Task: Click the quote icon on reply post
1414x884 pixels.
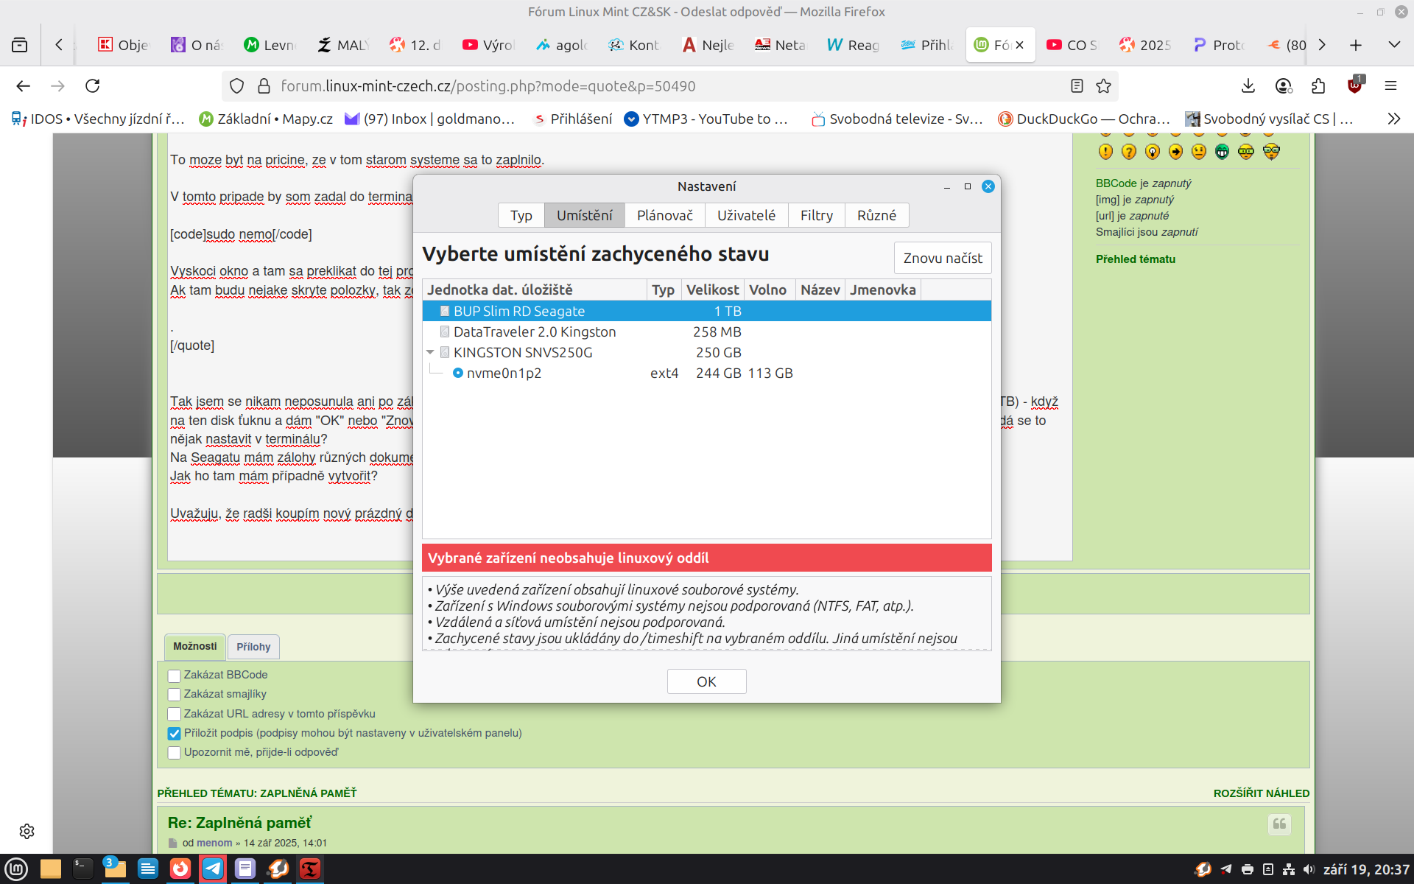Action: [x=1279, y=824]
